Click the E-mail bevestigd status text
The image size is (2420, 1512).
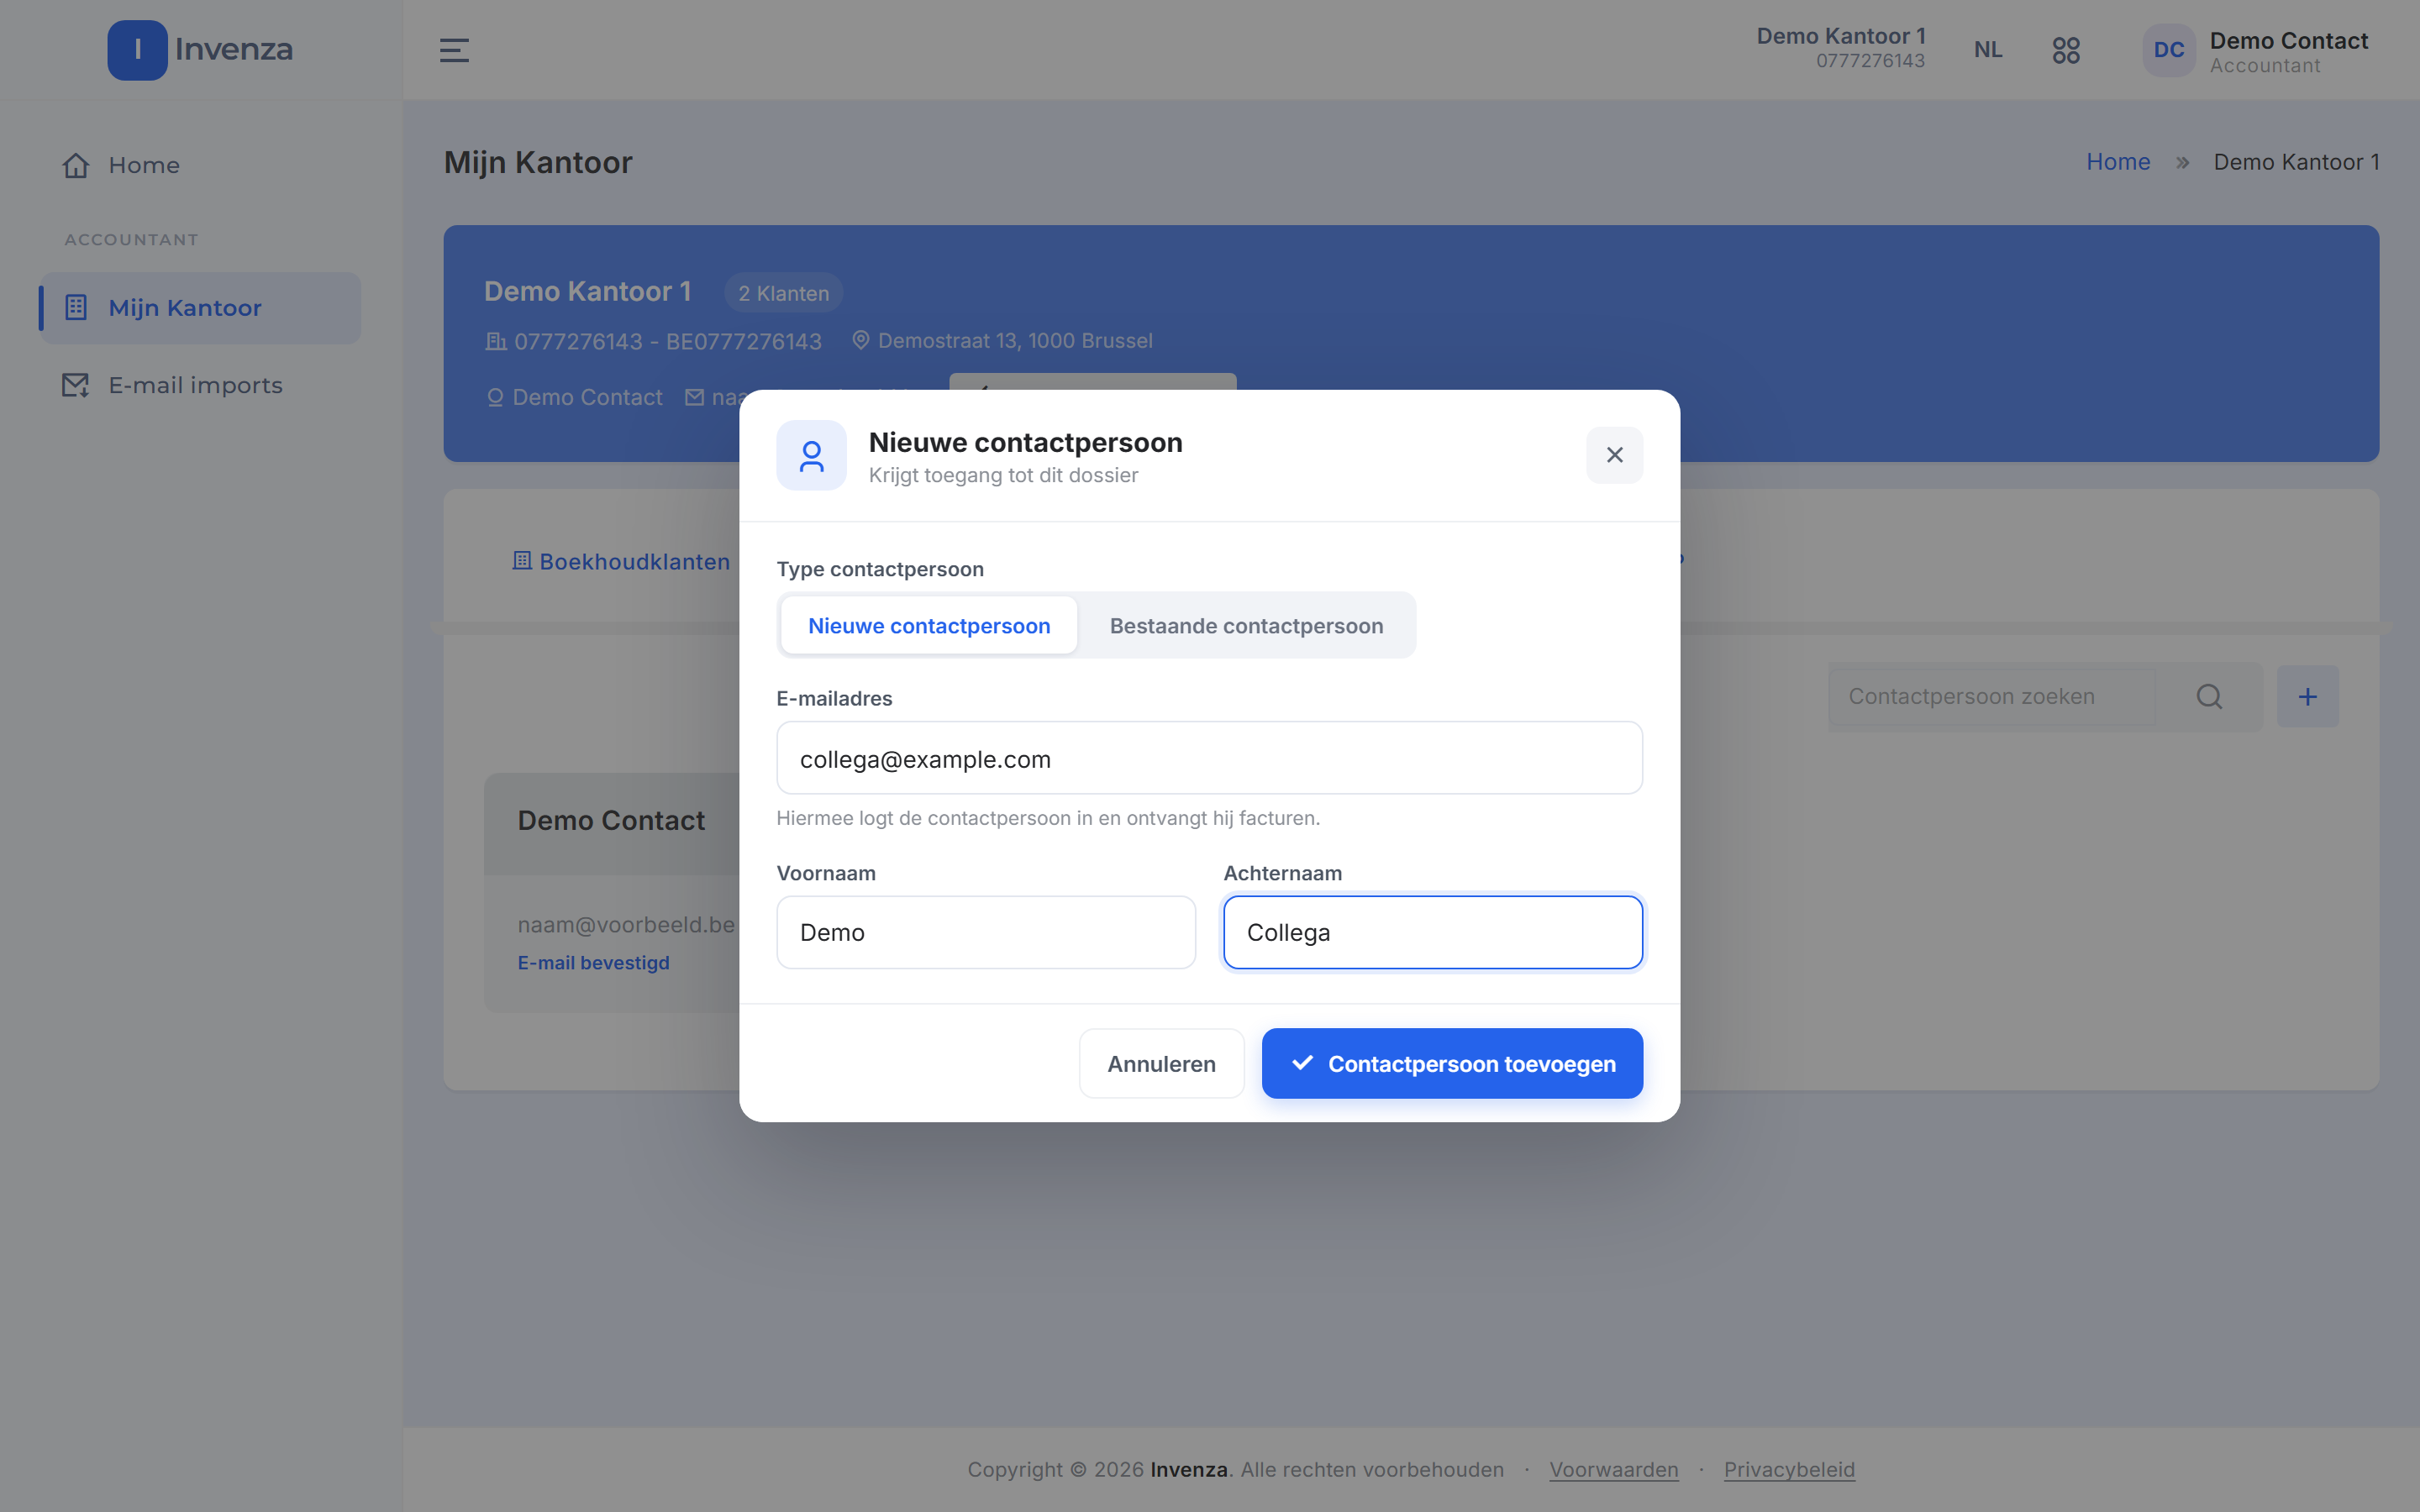pos(593,962)
